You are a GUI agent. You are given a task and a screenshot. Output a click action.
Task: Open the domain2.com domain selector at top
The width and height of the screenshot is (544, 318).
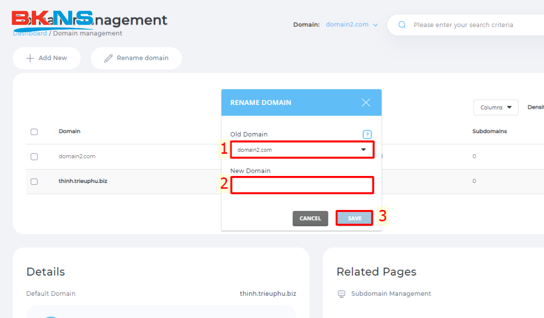point(352,24)
